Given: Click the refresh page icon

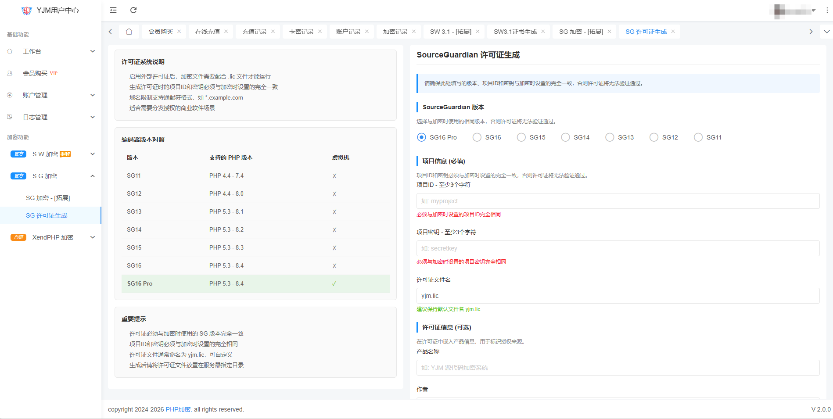Looking at the screenshot, I should (133, 10).
